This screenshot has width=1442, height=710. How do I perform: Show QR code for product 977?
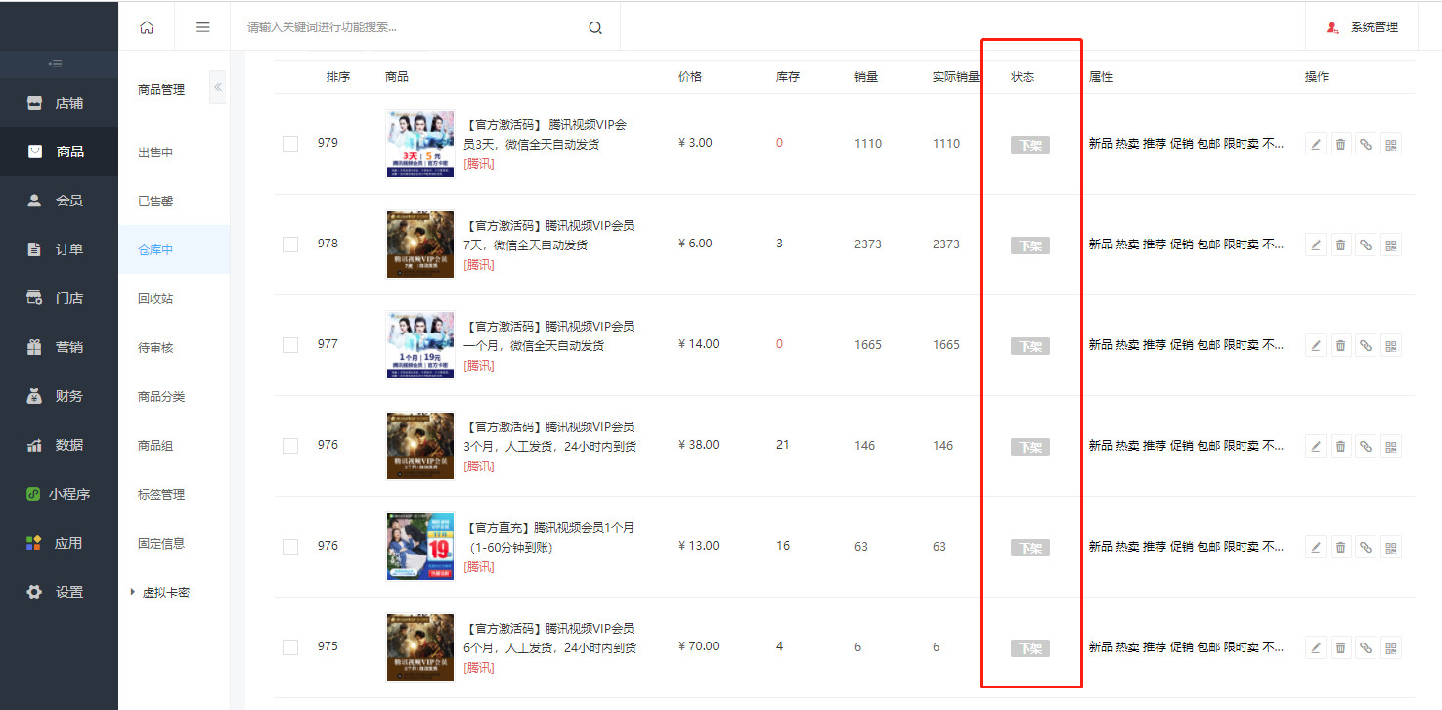(x=1391, y=346)
